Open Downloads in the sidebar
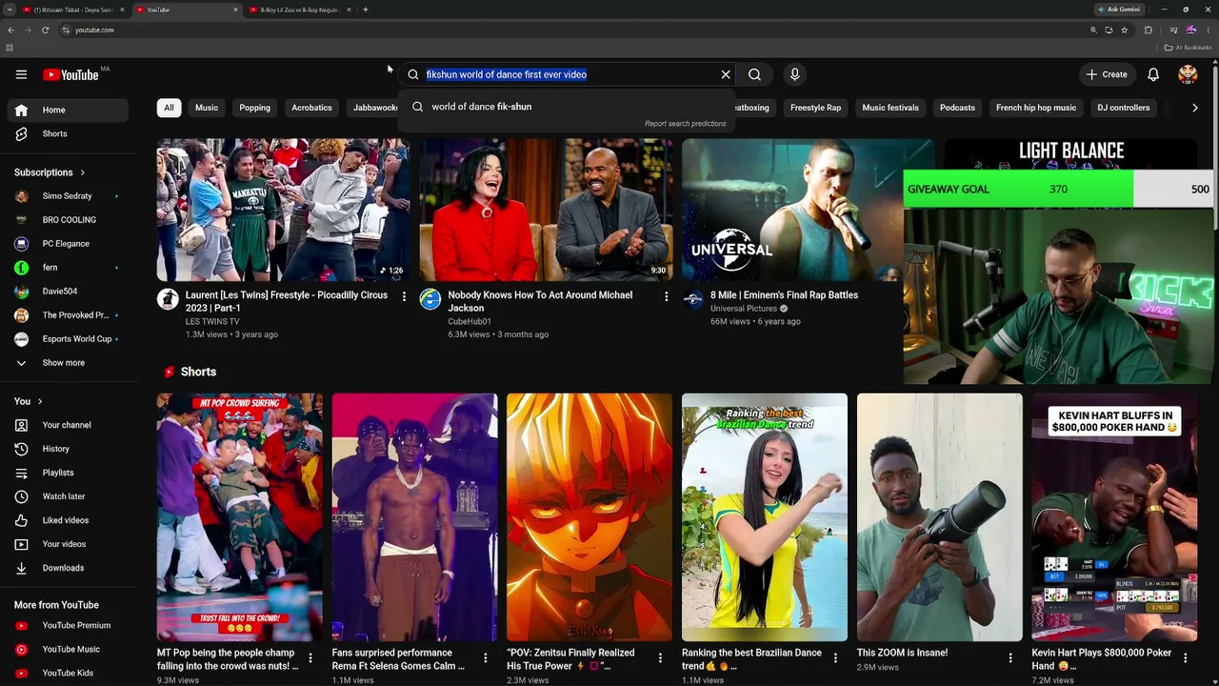The height and width of the screenshot is (686, 1219). click(x=68, y=568)
